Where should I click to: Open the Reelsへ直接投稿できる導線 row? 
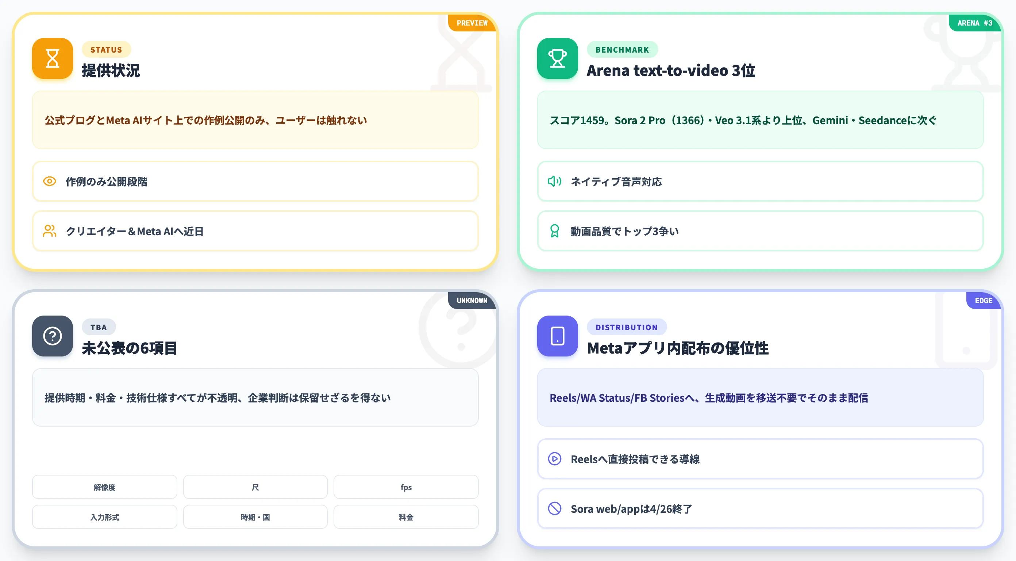pos(760,459)
